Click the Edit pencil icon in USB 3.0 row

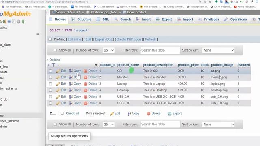click(x=58, y=103)
